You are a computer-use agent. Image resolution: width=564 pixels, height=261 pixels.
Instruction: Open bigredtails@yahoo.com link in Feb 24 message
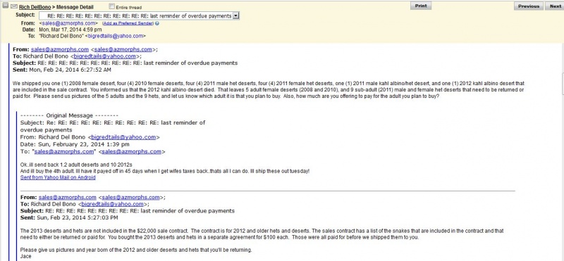104,56
